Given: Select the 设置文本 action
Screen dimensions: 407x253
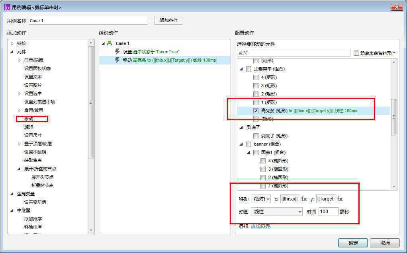Looking at the screenshot, I should pyautogui.click(x=33, y=77).
